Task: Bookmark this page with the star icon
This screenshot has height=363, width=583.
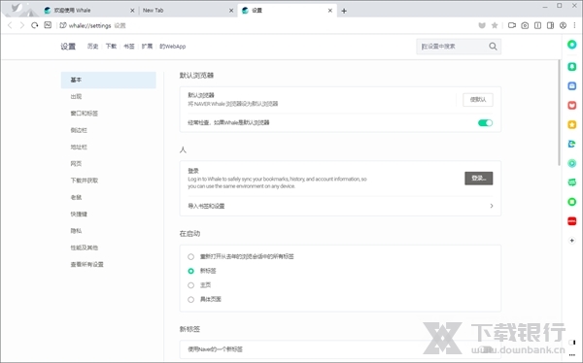Action: click(x=495, y=25)
